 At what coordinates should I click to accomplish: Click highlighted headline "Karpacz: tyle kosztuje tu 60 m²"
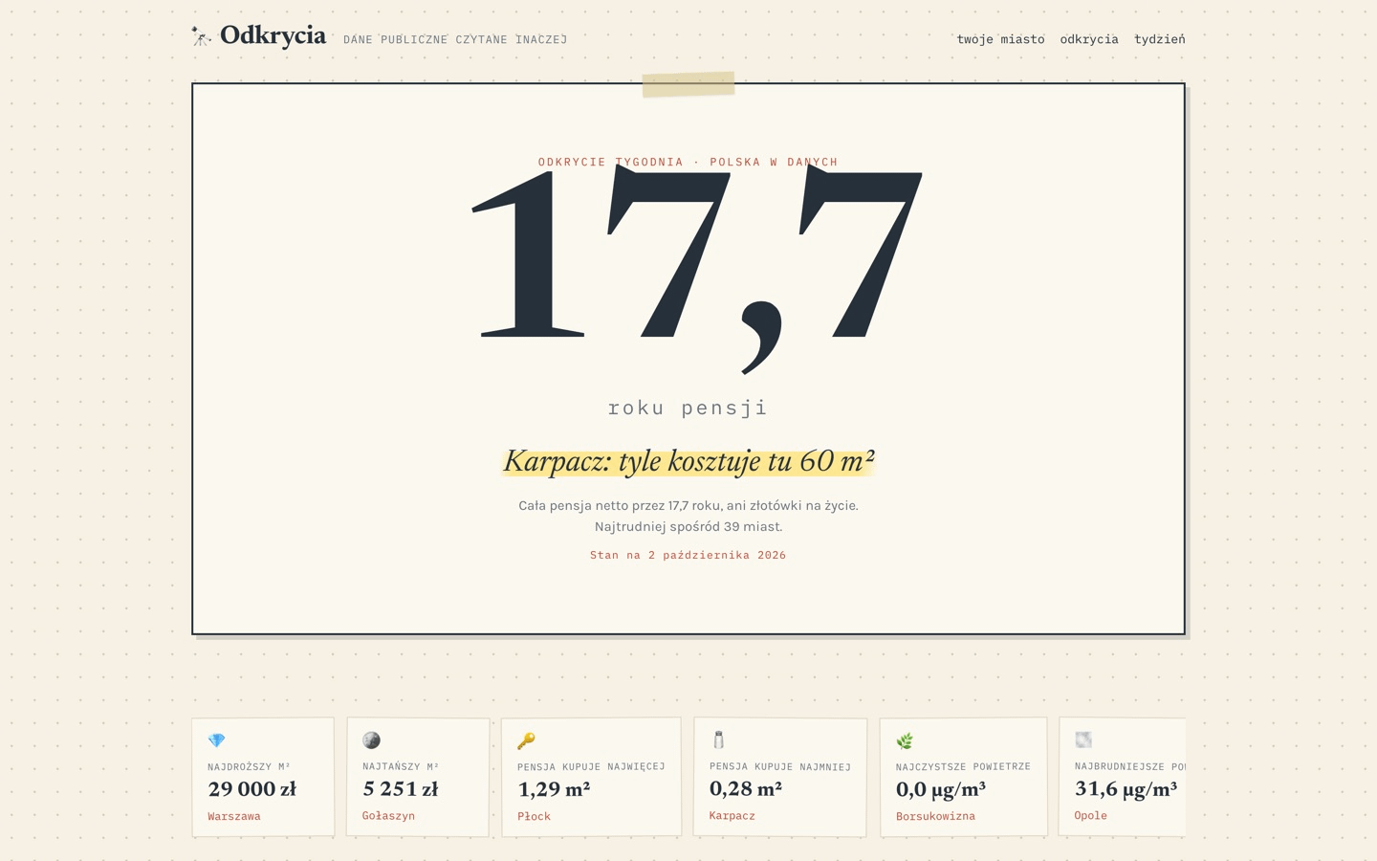(x=688, y=461)
